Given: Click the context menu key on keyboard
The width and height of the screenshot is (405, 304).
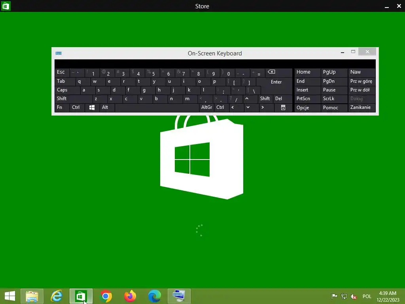Looking at the screenshot, I should tap(283, 108).
